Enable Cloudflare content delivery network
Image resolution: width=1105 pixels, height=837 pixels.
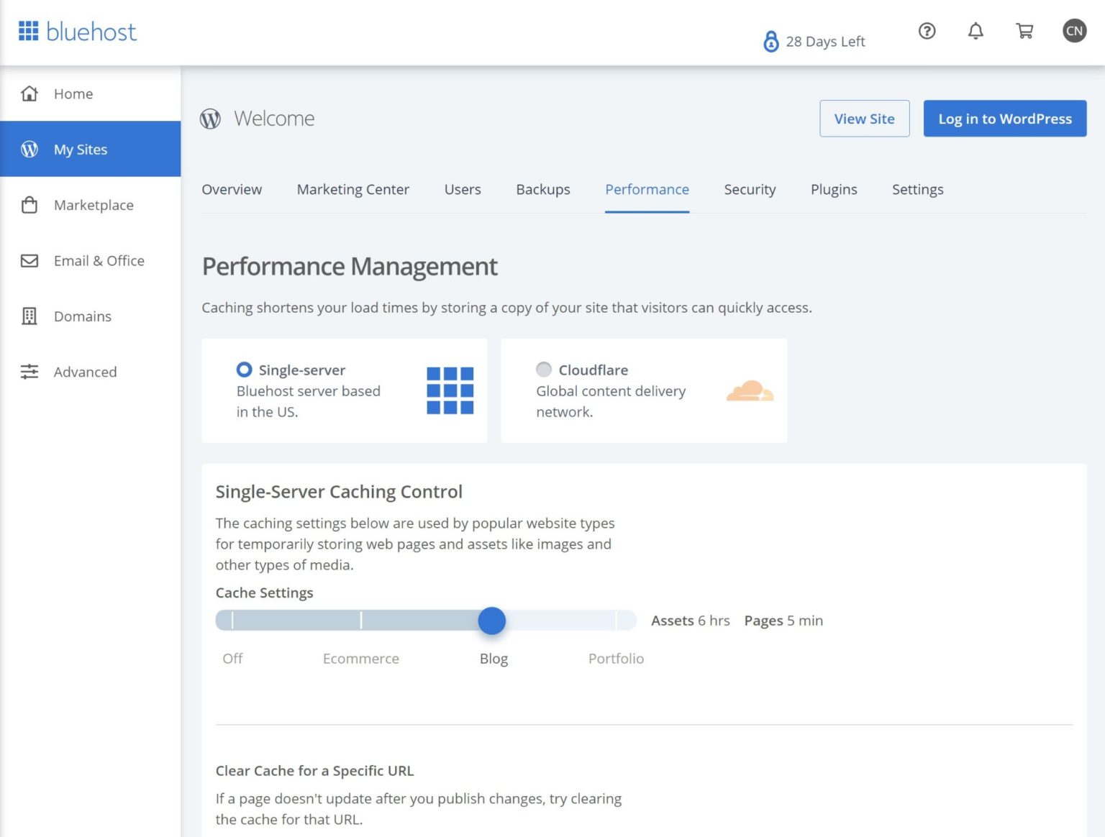click(545, 369)
